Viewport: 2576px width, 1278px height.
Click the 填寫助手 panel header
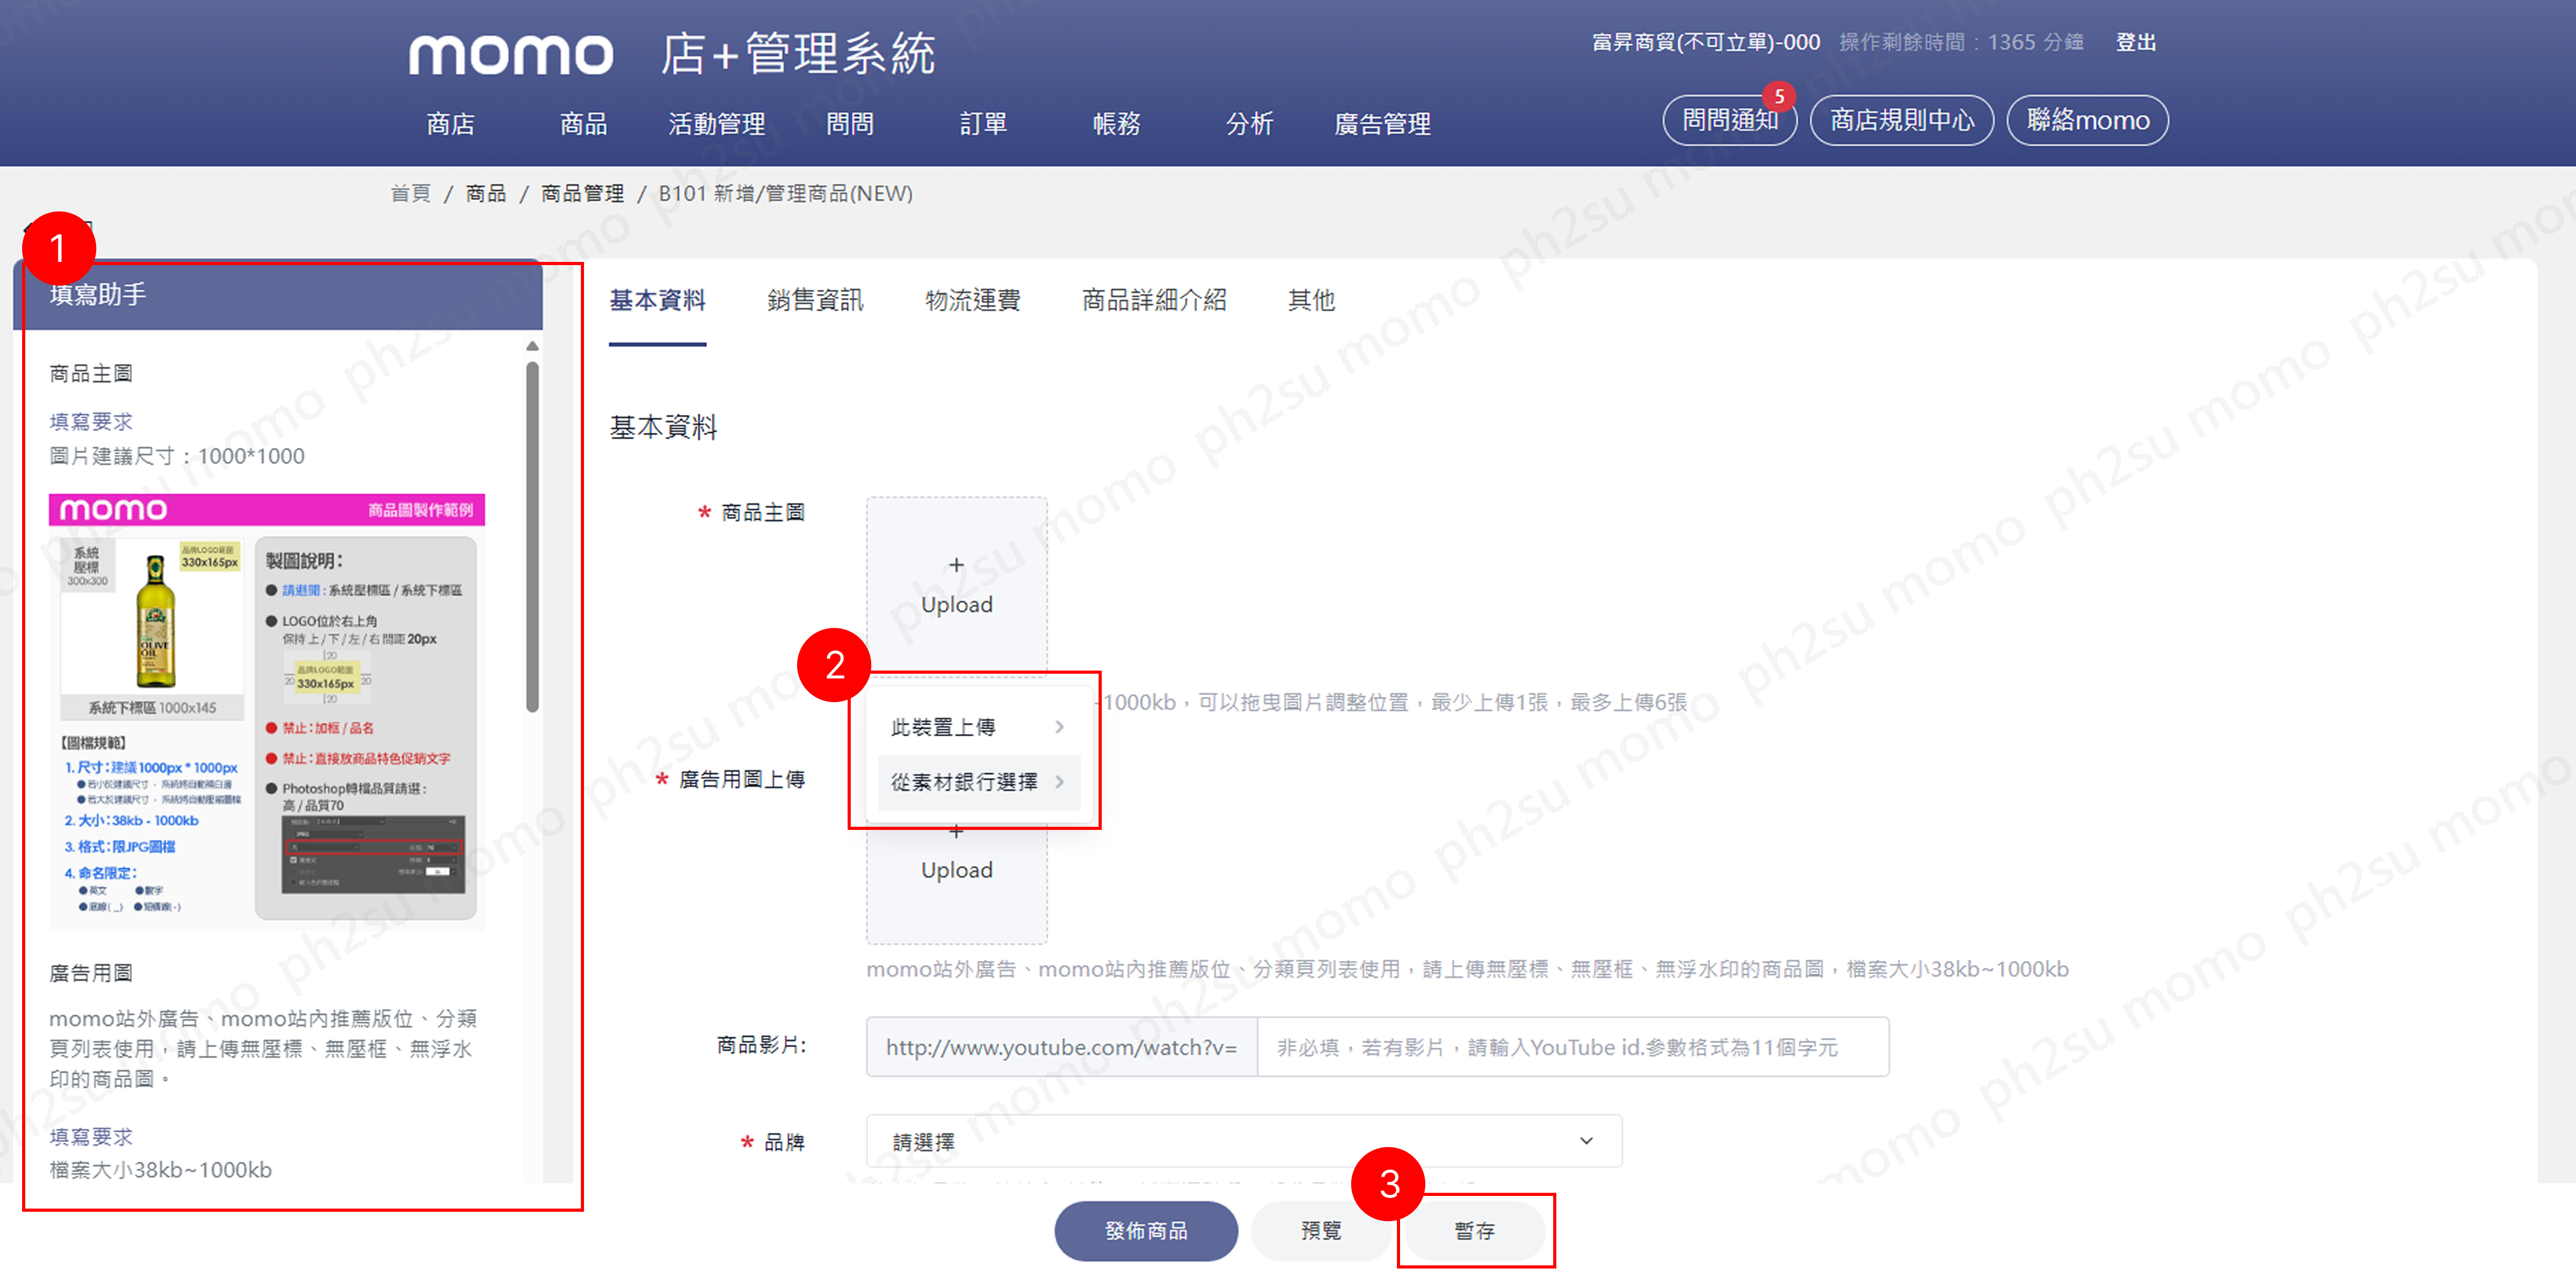(278, 295)
